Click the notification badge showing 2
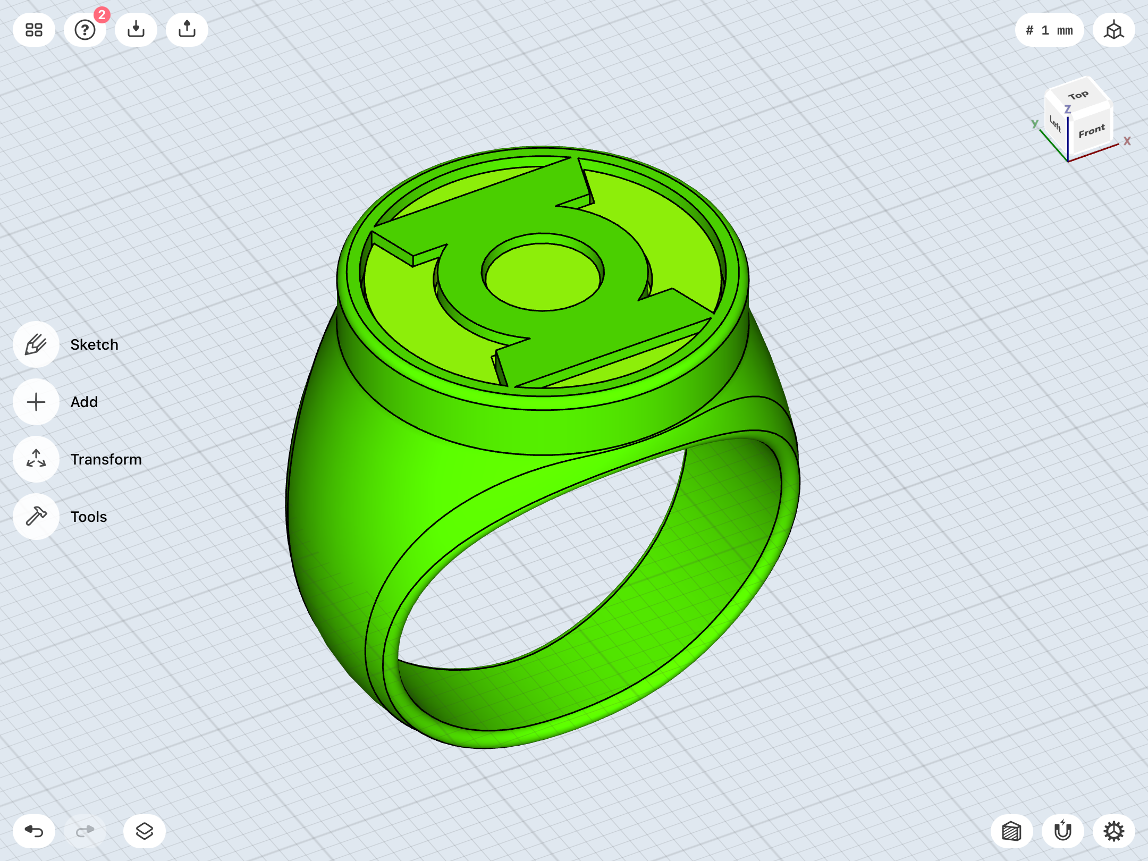1148x861 pixels. (102, 14)
